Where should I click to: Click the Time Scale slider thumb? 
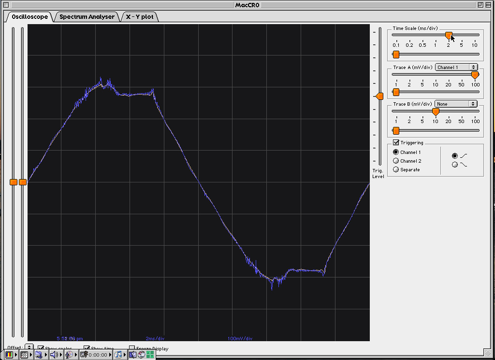click(x=449, y=35)
